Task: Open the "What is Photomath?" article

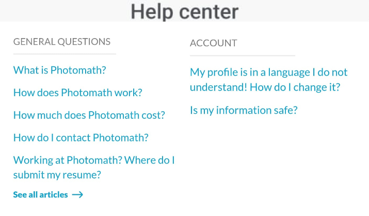Action: 59,70
